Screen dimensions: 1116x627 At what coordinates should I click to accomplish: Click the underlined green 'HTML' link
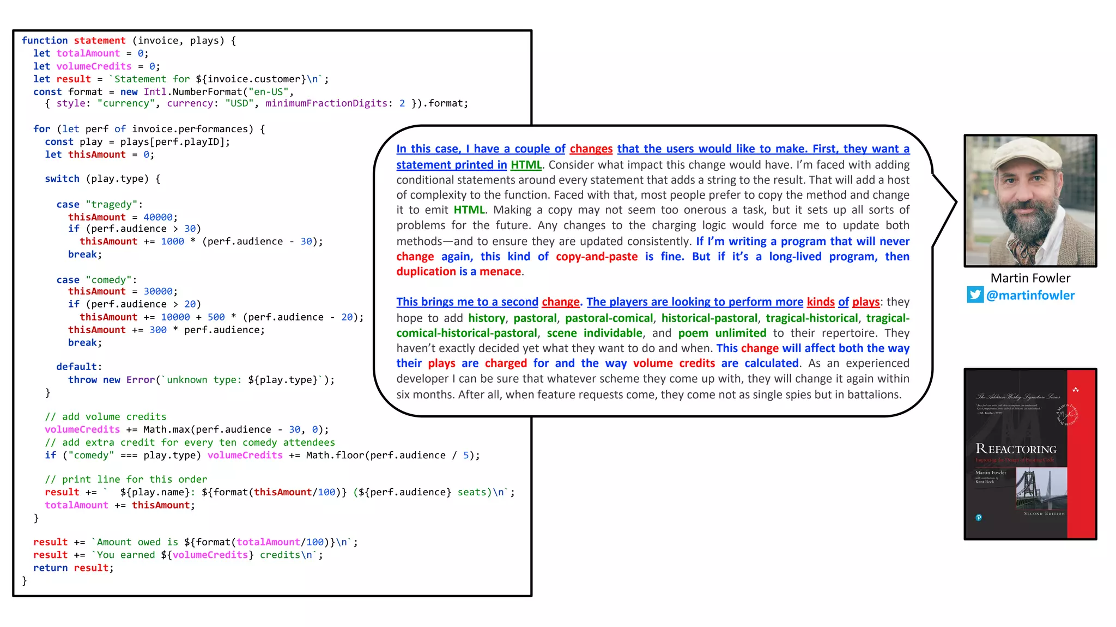(x=526, y=164)
